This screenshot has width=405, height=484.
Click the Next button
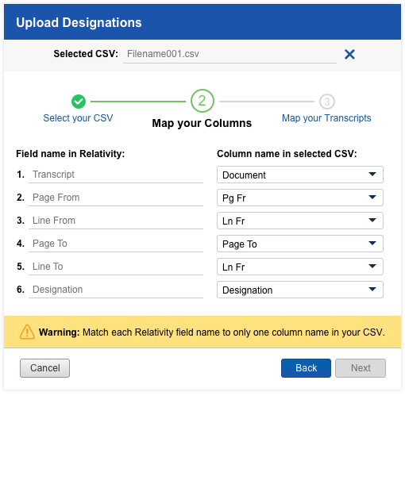pos(361,368)
